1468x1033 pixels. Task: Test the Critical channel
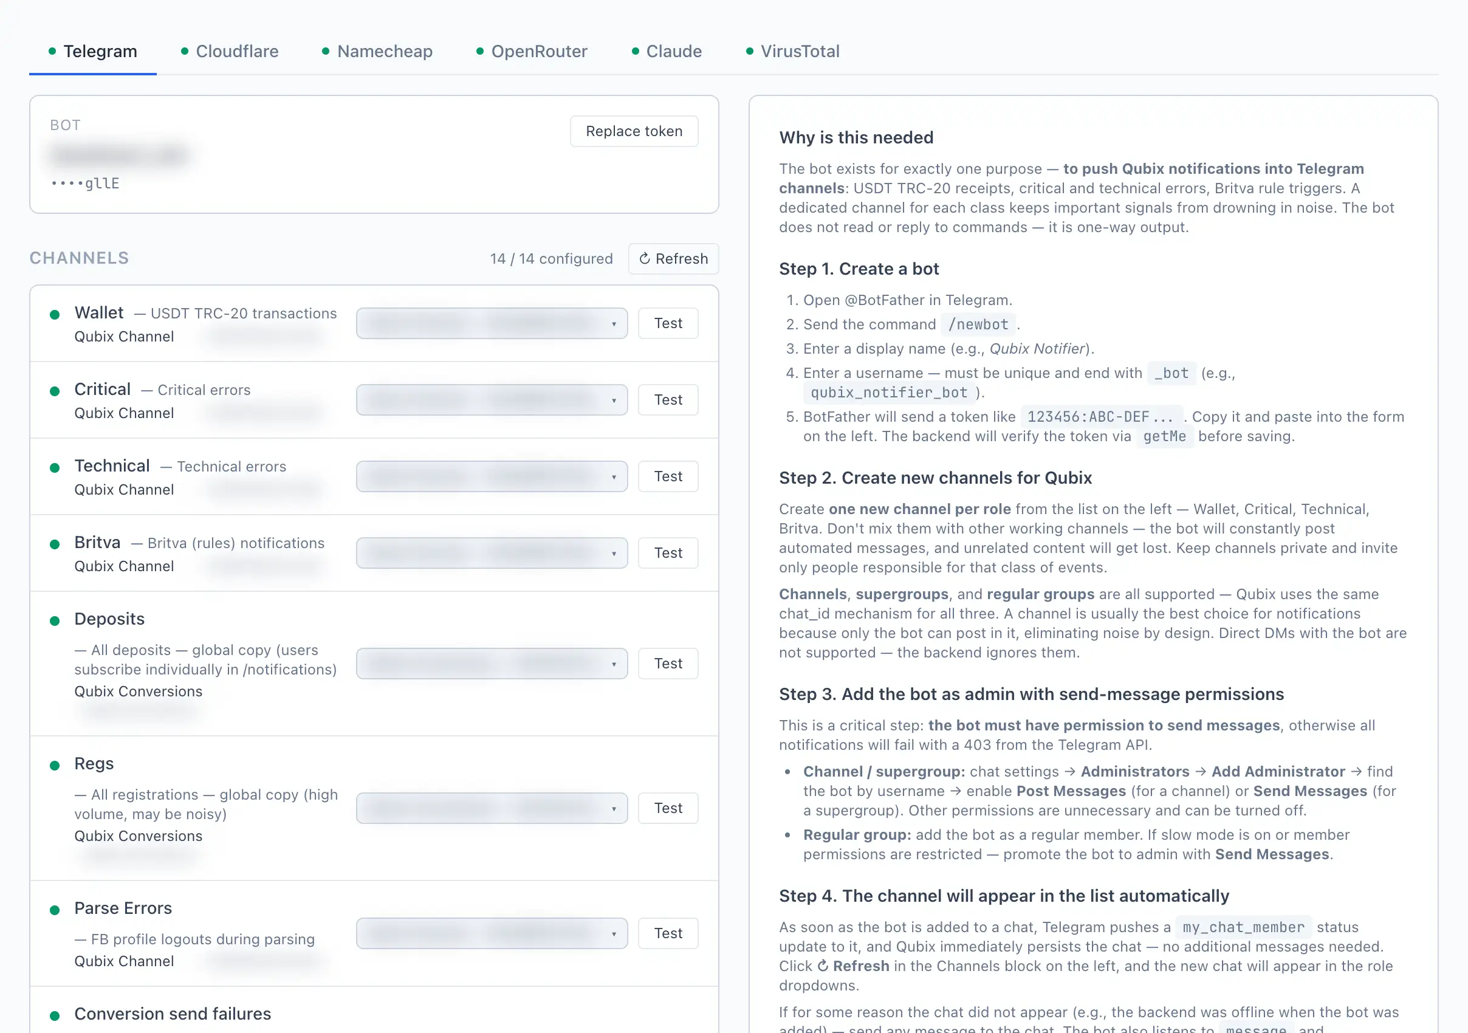point(668,399)
